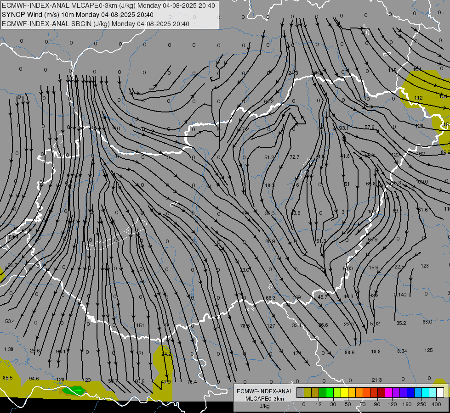Pick the orange legend swatch

[x=359, y=392]
